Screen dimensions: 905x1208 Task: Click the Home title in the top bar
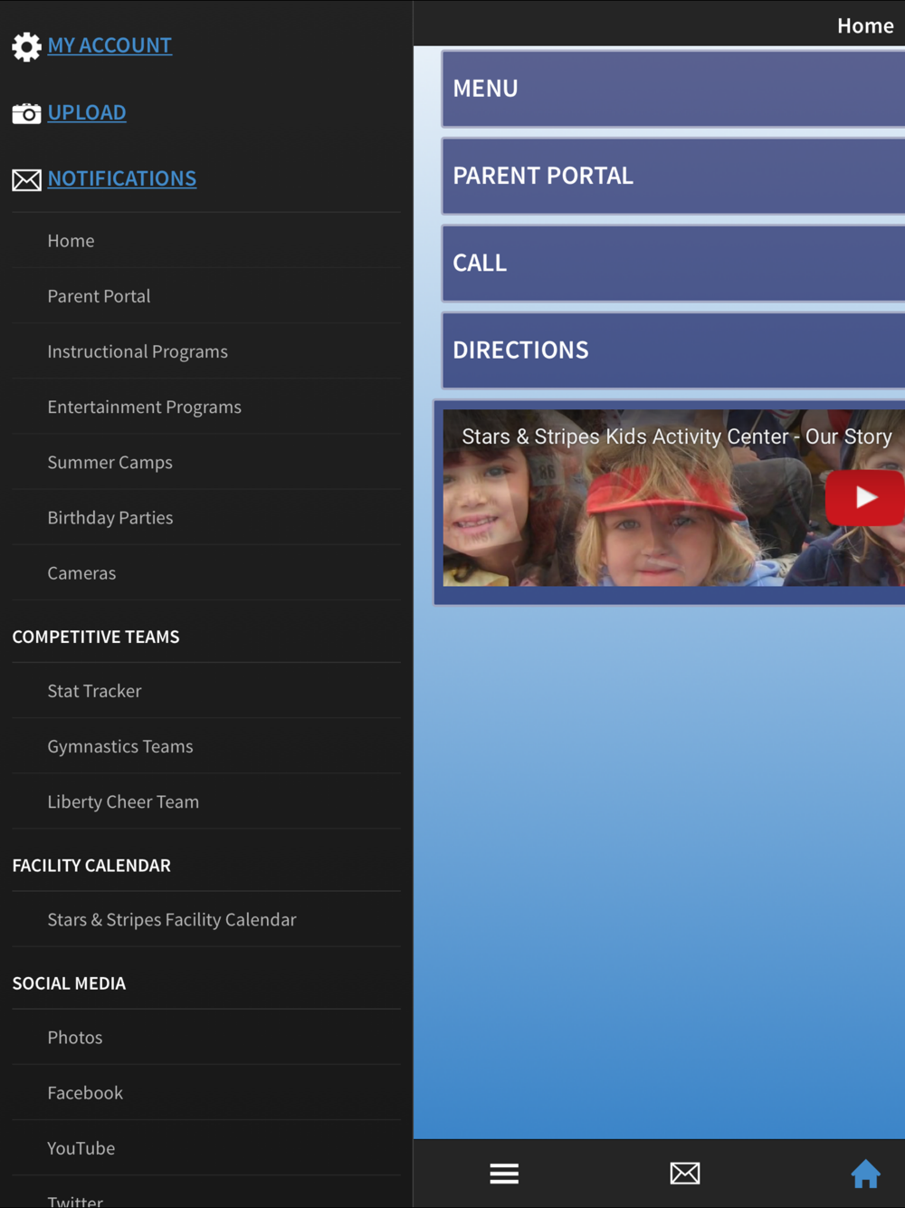click(865, 25)
